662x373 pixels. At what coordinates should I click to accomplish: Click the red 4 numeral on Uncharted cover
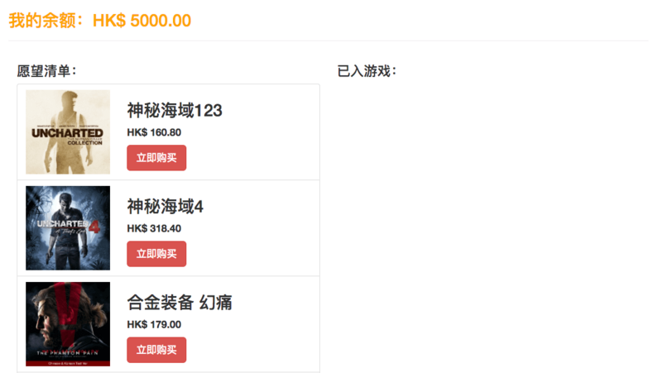[94, 226]
